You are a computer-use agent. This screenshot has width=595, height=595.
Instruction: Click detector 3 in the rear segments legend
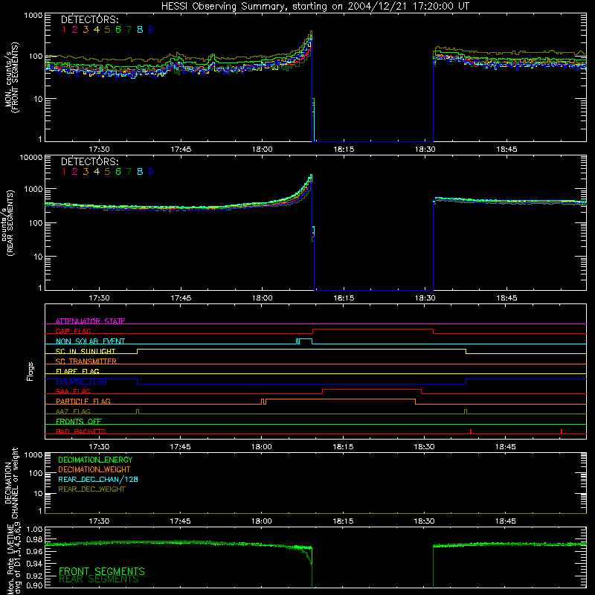(86, 172)
